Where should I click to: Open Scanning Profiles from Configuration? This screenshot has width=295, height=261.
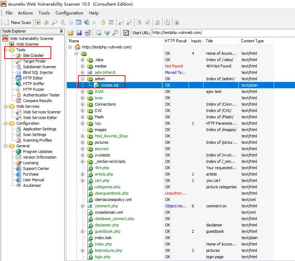(37, 140)
